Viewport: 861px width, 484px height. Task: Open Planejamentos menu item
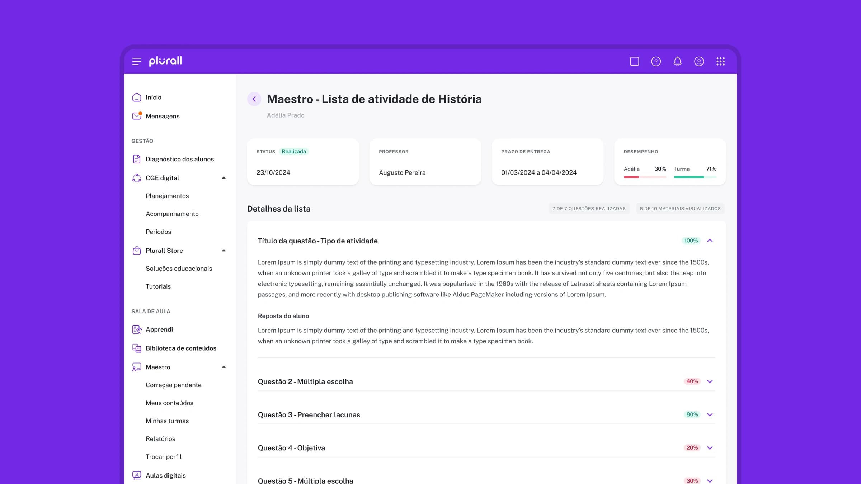[x=167, y=196]
